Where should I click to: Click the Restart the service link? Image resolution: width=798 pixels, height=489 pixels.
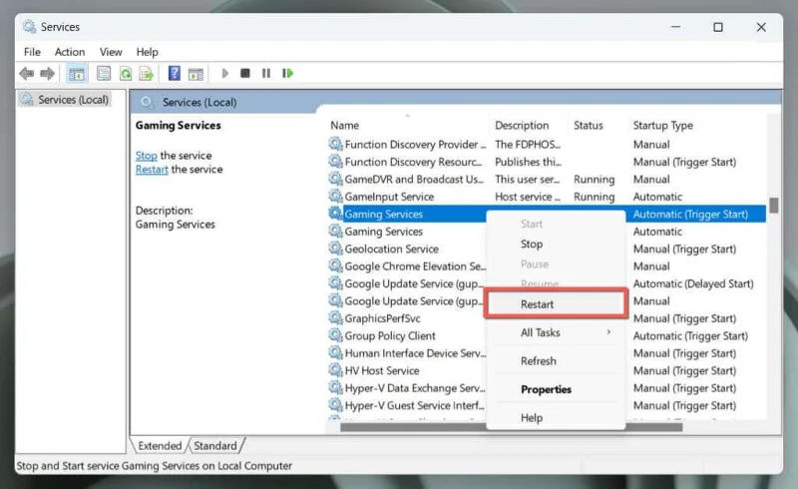tap(152, 170)
